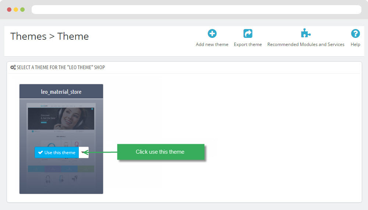The height and width of the screenshot is (210, 368).
Task: Click the Export theme arrow icon
Action: 248,34
